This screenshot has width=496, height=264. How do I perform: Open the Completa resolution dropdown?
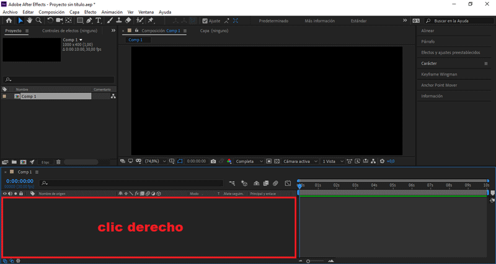point(249,161)
